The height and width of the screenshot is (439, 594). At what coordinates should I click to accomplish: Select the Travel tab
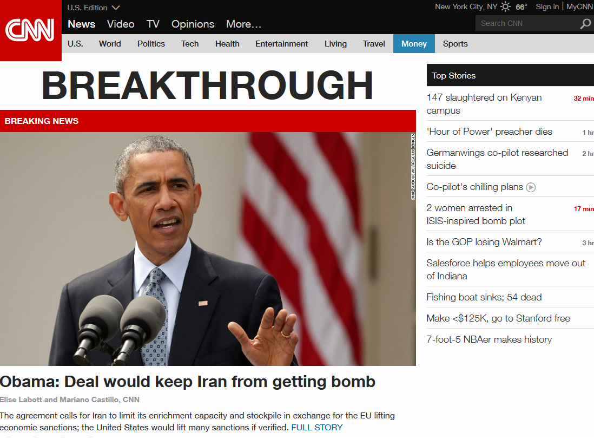click(374, 44)
